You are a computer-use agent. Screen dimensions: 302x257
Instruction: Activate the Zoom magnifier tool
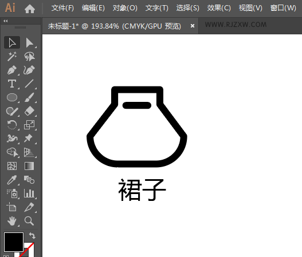pos(29,221)
